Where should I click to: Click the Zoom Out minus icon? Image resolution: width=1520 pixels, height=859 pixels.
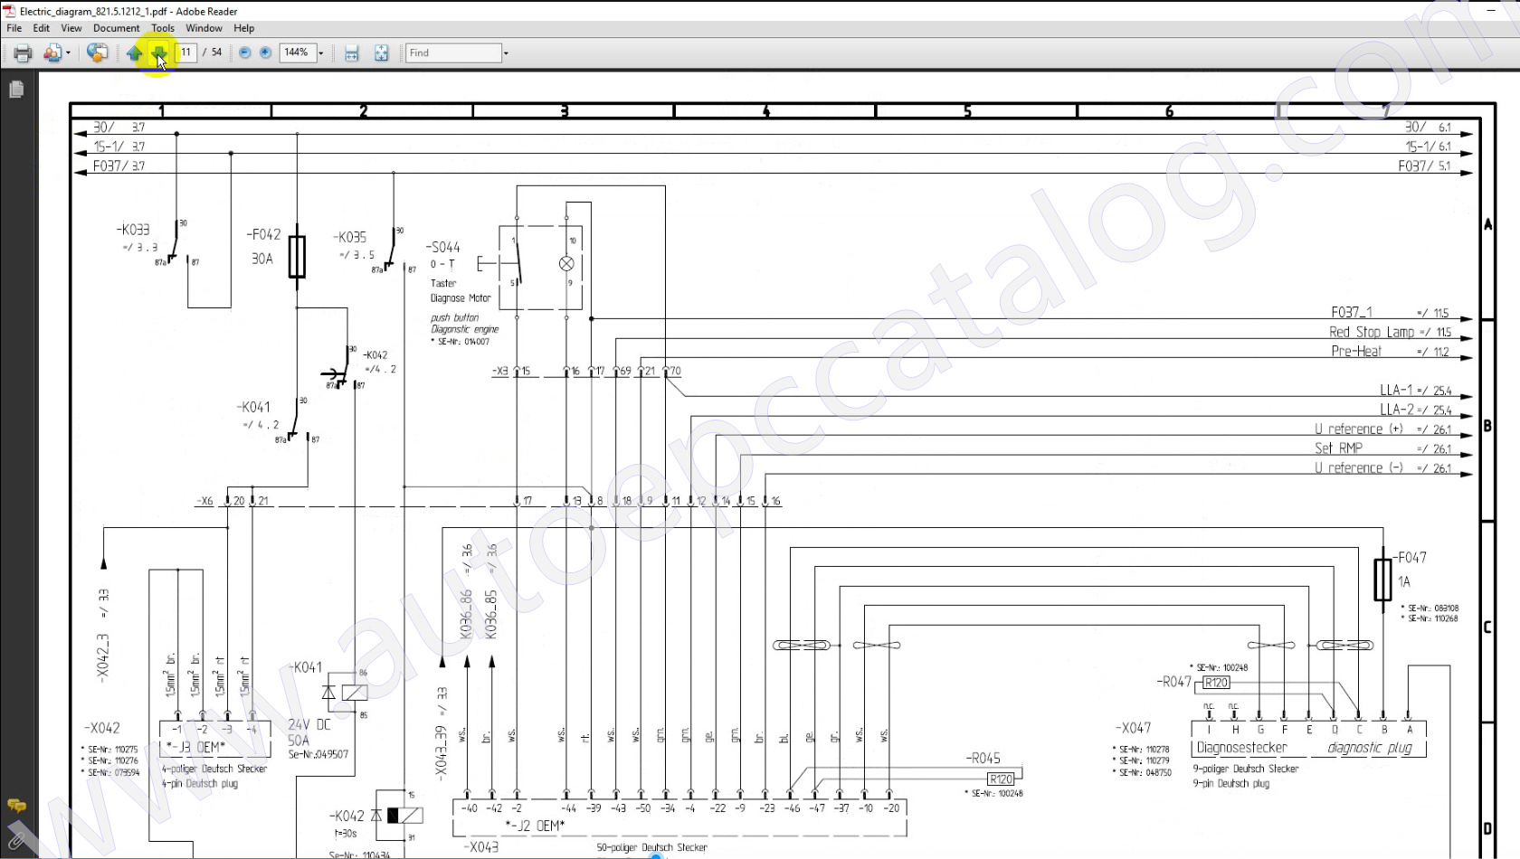tap(244, 52)
